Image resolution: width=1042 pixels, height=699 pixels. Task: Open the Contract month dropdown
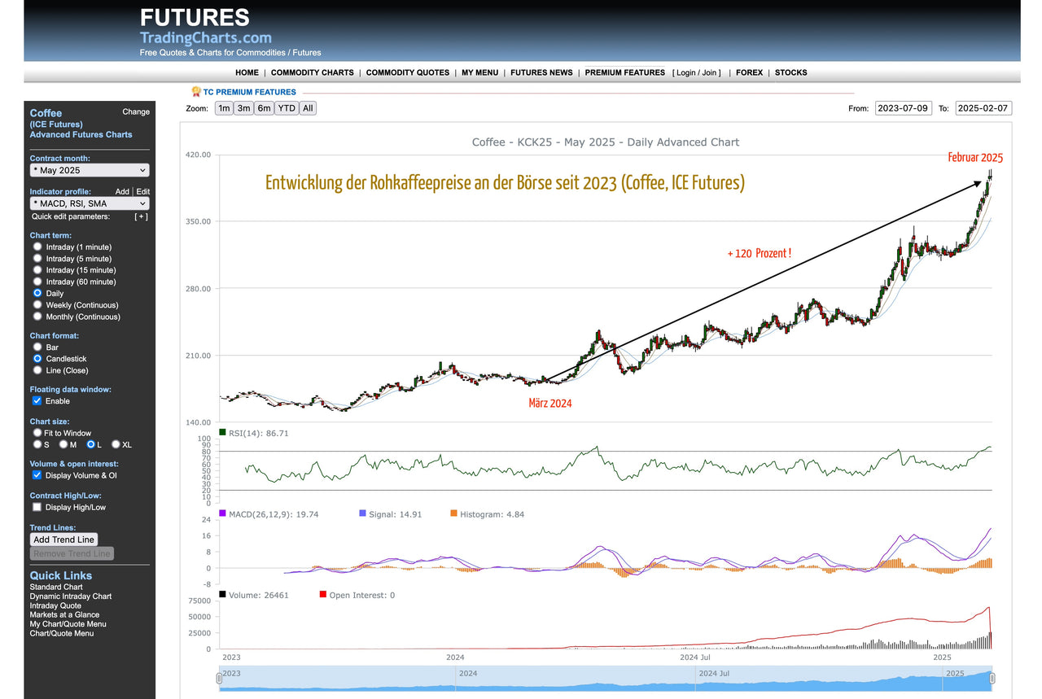coord(90,170)
